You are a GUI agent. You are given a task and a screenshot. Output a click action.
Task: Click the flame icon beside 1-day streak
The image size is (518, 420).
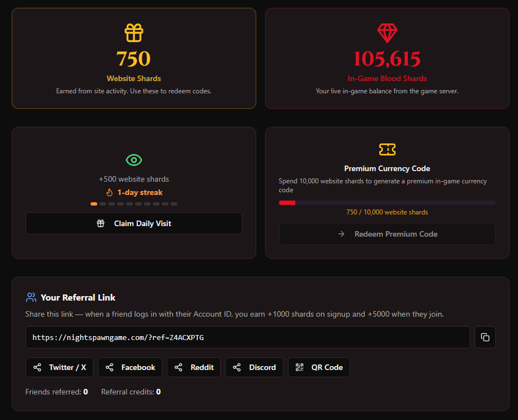(109, 192)
